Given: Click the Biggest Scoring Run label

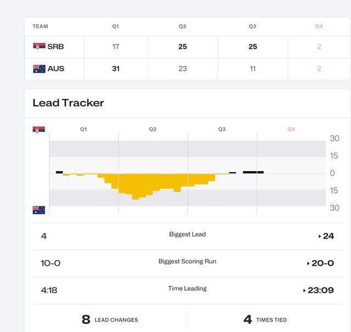Looking at the screenshot, I should pos(187,261).
